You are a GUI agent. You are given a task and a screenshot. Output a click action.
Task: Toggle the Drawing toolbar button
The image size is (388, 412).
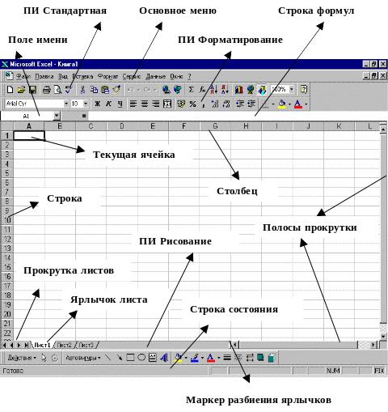tap(262, 90)
